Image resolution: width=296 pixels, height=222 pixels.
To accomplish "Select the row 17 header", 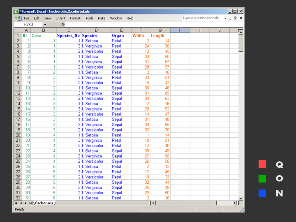I will click(x=18, y=120).
